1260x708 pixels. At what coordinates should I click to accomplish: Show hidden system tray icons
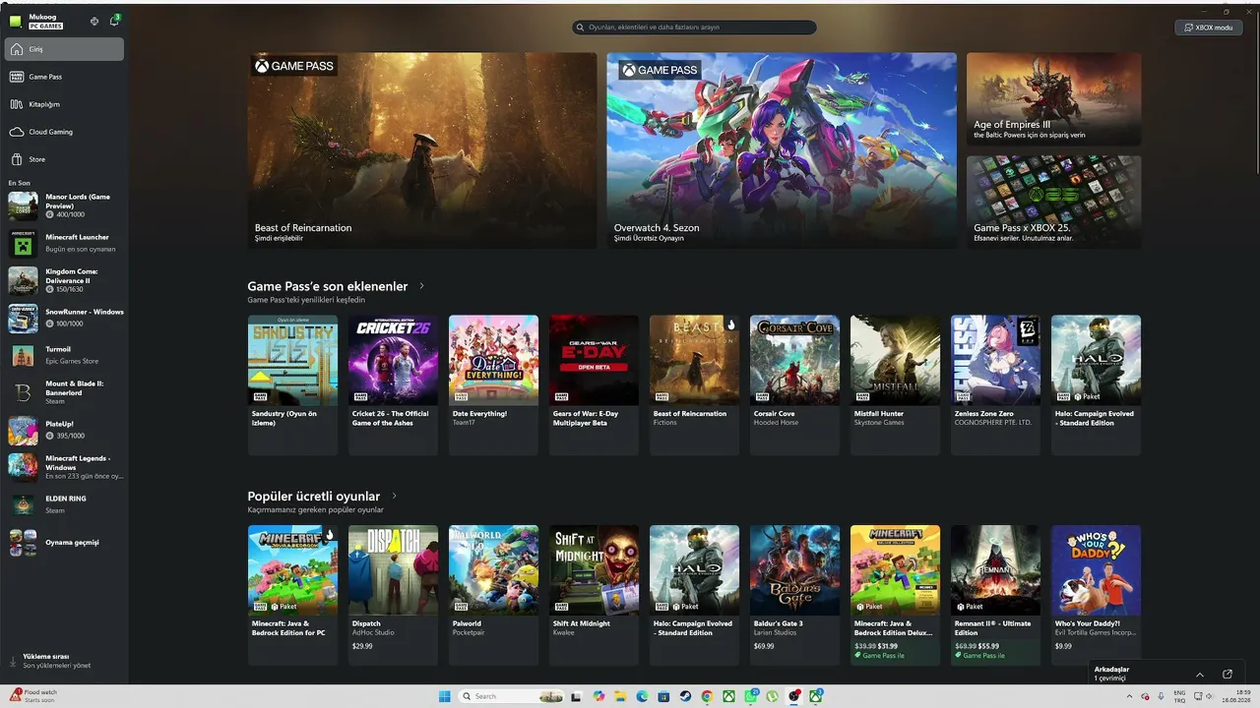tap(1129, 696)
